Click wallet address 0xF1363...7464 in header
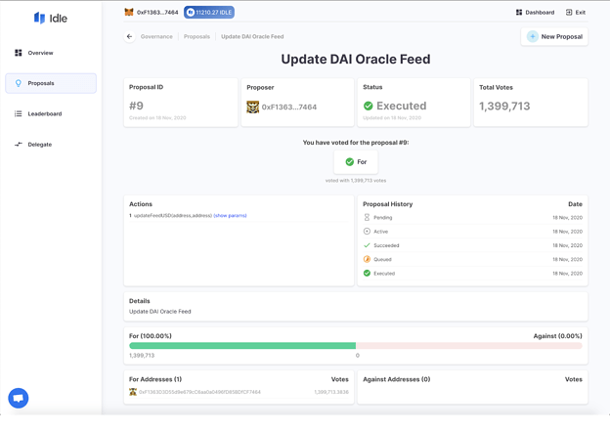The height and width of the screenshot is (431, 610). [x=157, y=13]
